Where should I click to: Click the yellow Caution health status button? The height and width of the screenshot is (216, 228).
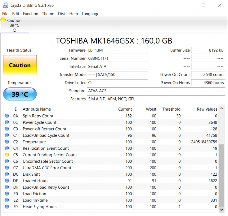point(20,65)
